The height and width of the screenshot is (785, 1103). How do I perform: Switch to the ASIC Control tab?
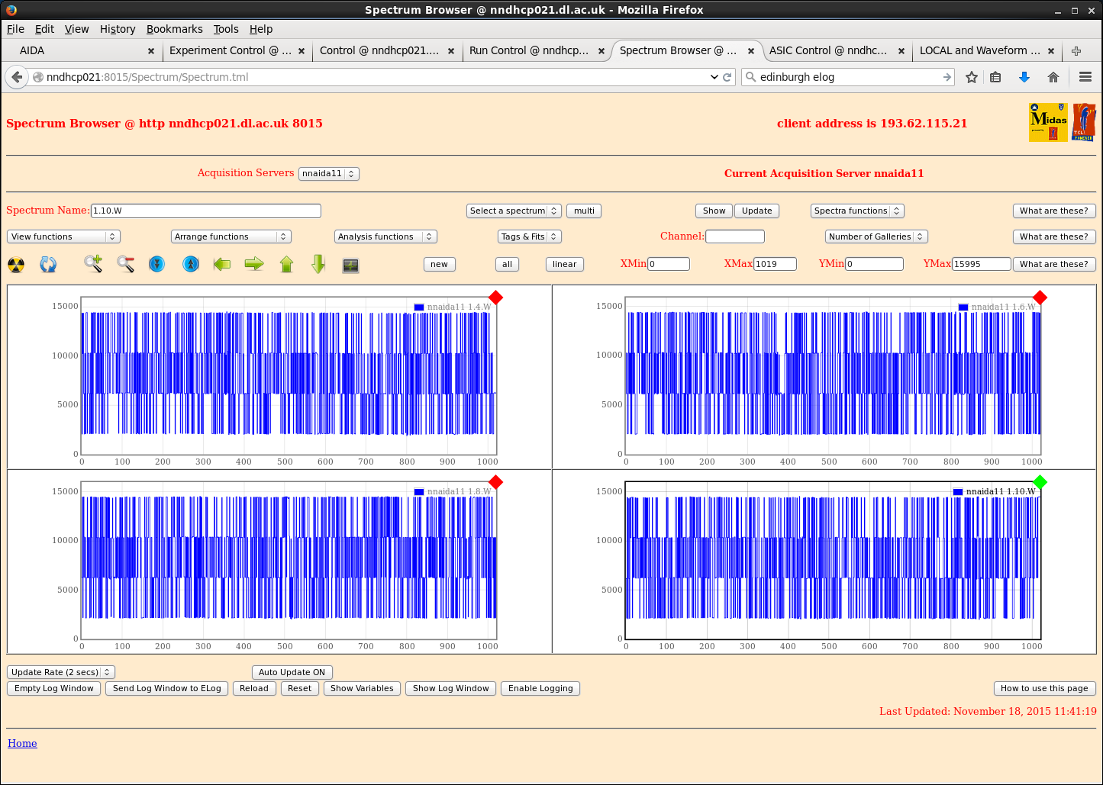(x=828, y=50)
